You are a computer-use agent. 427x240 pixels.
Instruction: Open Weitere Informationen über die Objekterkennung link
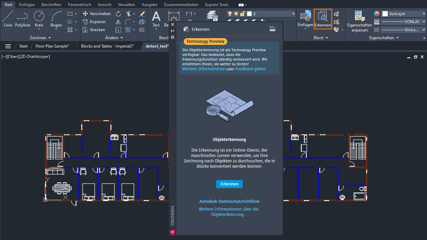coord(229,212)
